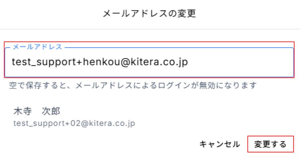This screenshot has width=301, height=163.
Task: Click the 無効になります phrase in hint text
Action: 228,85
